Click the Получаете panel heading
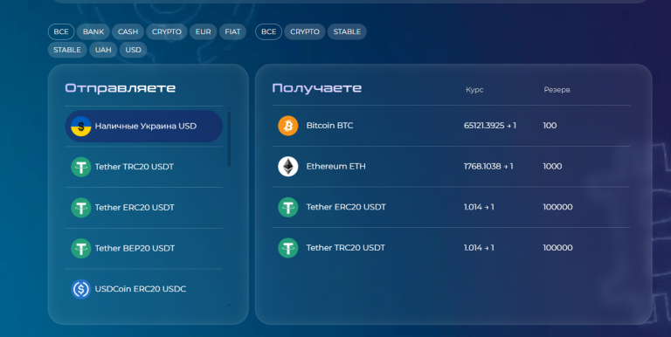Viewport: 671px width, 337px height. tap(316, 88)
